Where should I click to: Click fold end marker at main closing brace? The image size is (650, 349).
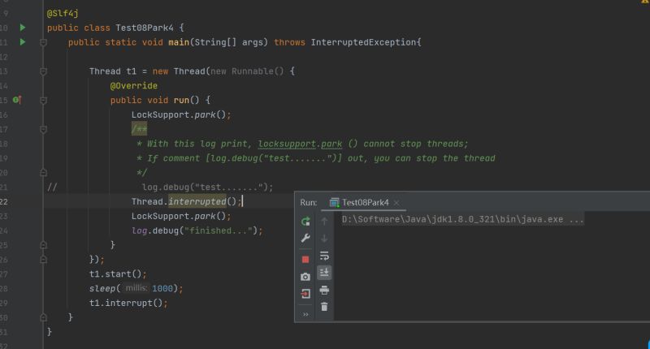pyautogui.click(x=43, y=317)
